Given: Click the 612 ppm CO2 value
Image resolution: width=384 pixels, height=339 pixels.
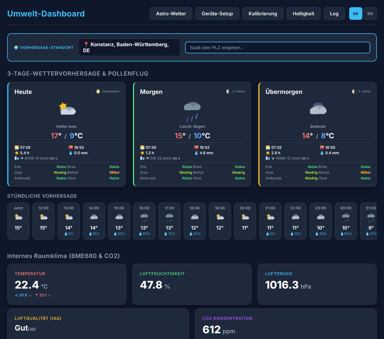Looking at the screenshot, I should pos(219,330).
